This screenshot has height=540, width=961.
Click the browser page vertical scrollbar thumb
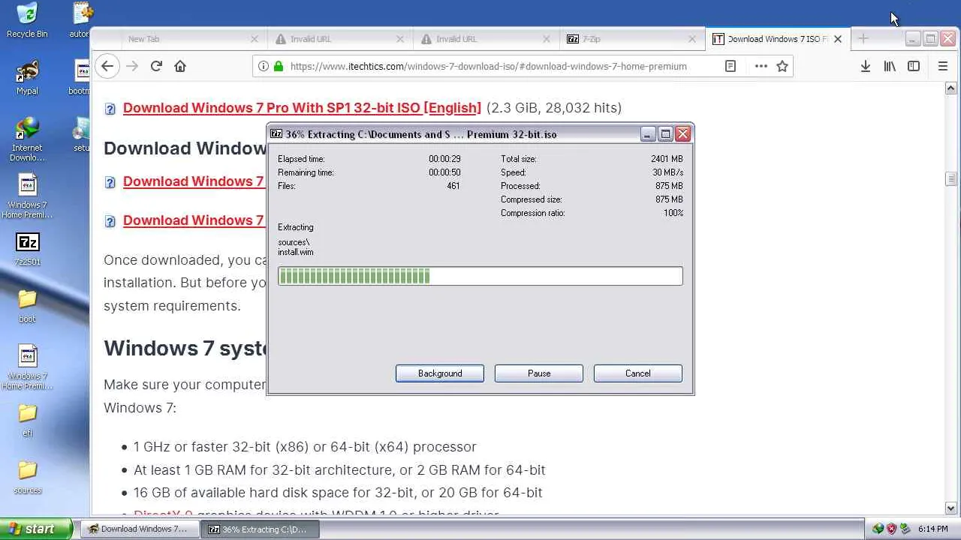point(951,178)
